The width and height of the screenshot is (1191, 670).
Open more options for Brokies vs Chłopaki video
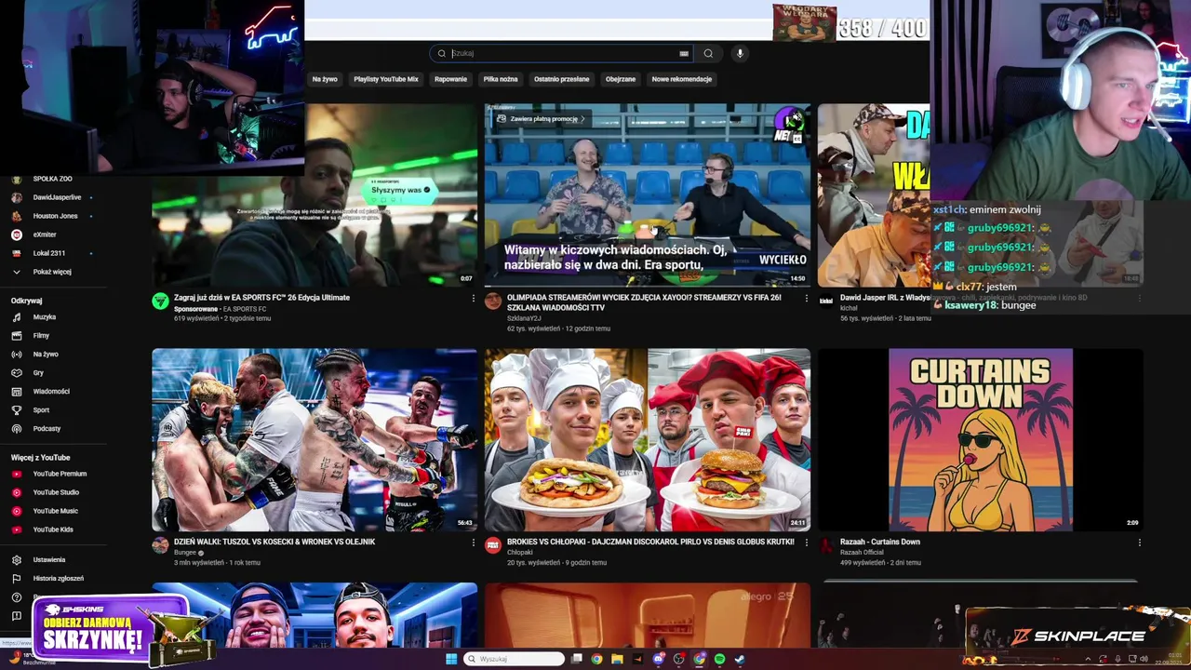click(806, 542)
